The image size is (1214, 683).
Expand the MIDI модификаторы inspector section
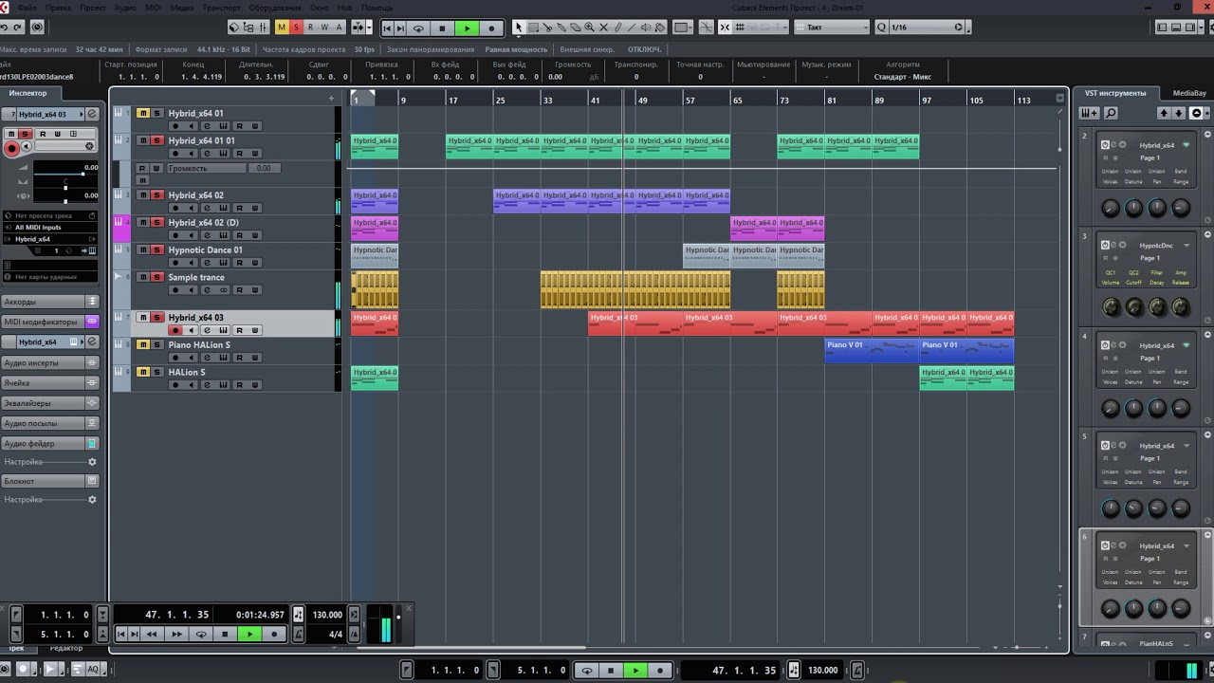pyautogui.click(x=49, y=322)
